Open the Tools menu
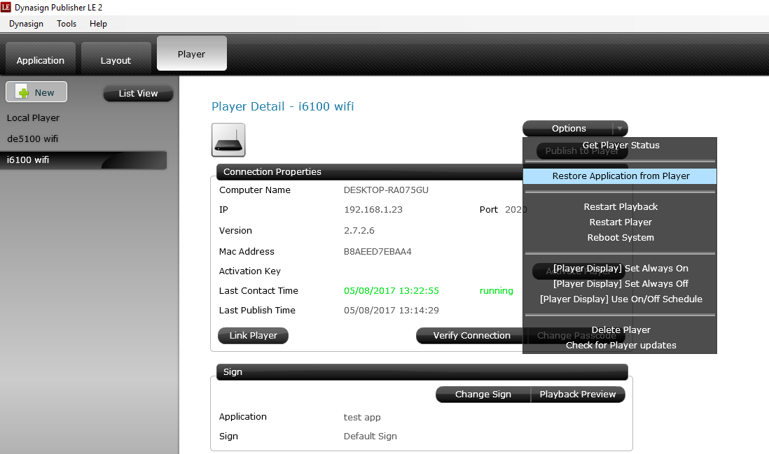Viewport: 769px width, 454px height. [67, 24]
